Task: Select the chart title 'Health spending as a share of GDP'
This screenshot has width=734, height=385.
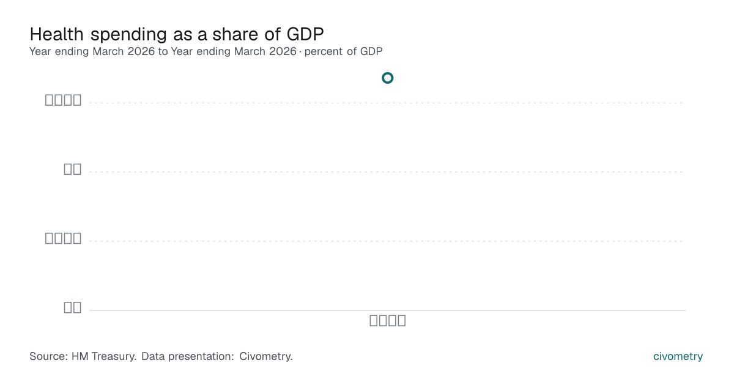Action: (177, 34)
